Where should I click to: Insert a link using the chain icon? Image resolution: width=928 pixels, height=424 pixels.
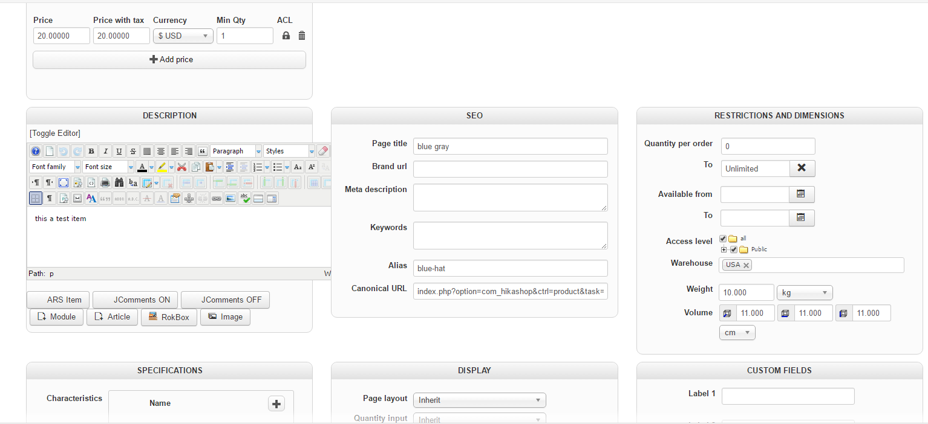click(217, 198)
